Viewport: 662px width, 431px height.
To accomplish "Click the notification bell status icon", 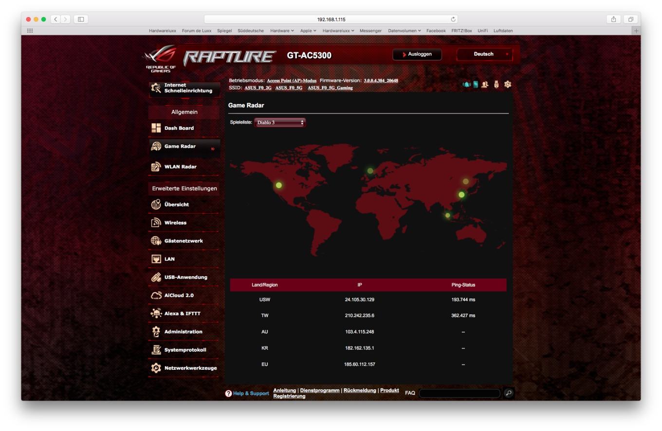I will 467,84.
